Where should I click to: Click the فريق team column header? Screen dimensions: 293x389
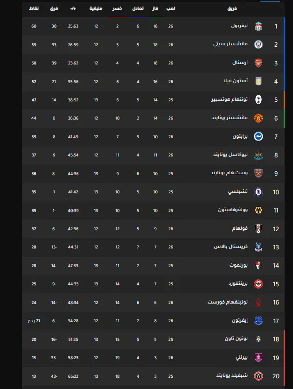click(232, 9)
